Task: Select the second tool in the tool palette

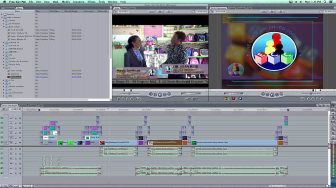Action: point(333,109)
